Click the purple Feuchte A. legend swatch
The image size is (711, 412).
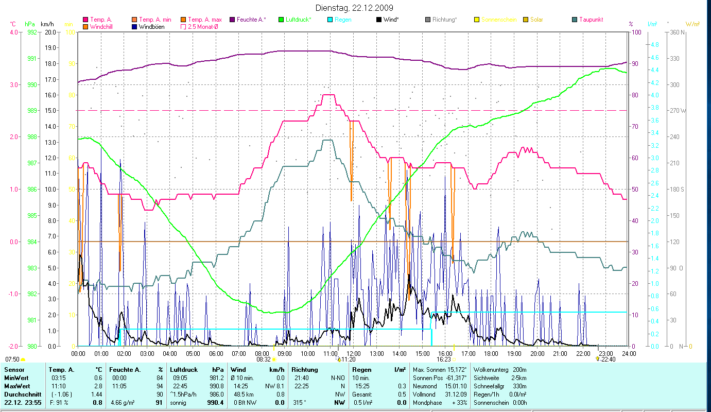click(232, 20)
